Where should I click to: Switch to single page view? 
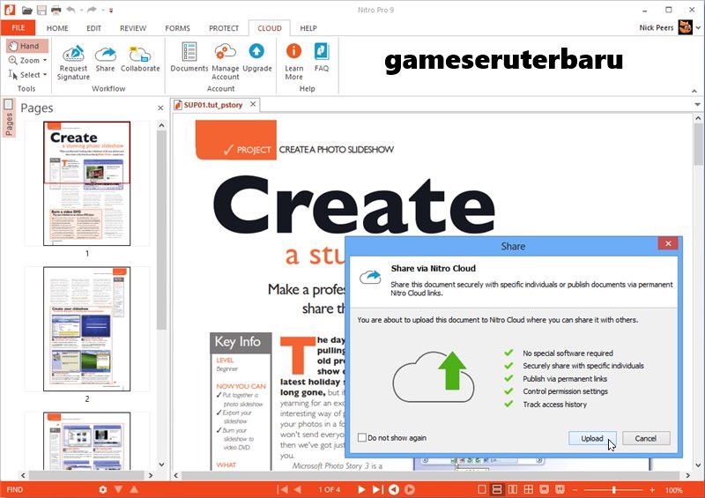coord(481,489)
